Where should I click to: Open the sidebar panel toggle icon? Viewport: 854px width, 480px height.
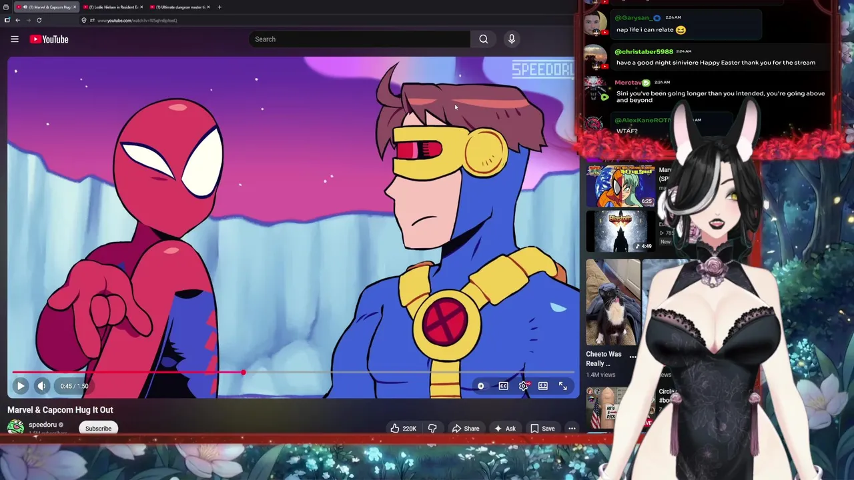coord(7,20)
